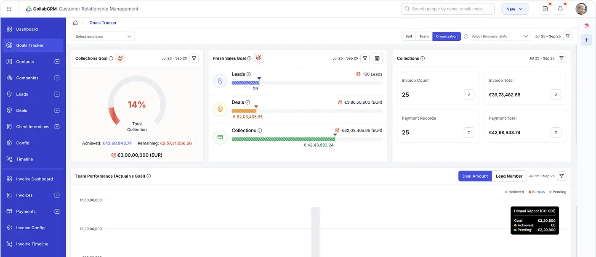Switch scope to Self
Viewport: 596px width, 257px height.
pyautogui.click(x=409, y=37)
